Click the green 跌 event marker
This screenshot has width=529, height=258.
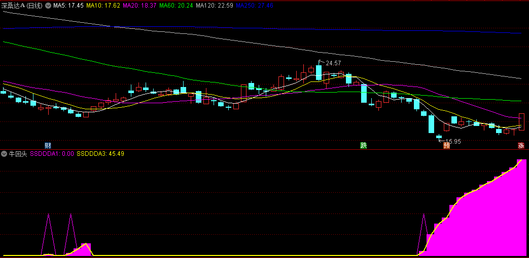coord(363,146)
